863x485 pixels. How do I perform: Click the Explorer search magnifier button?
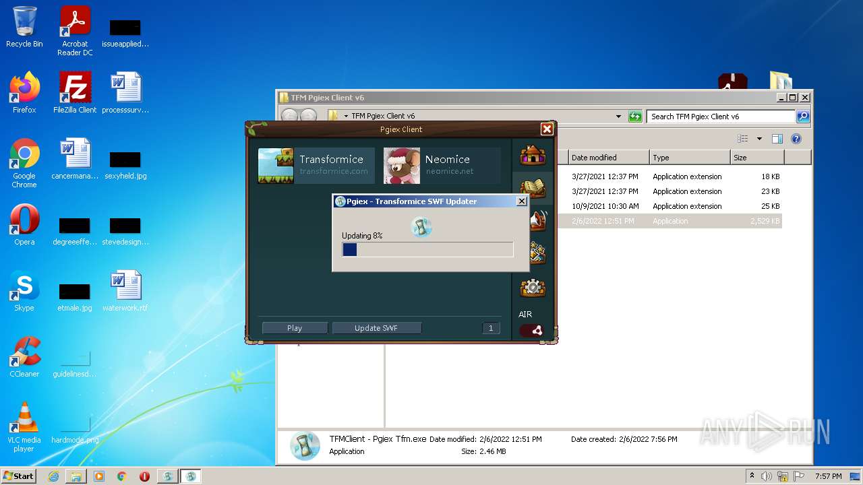pos(802,117)
